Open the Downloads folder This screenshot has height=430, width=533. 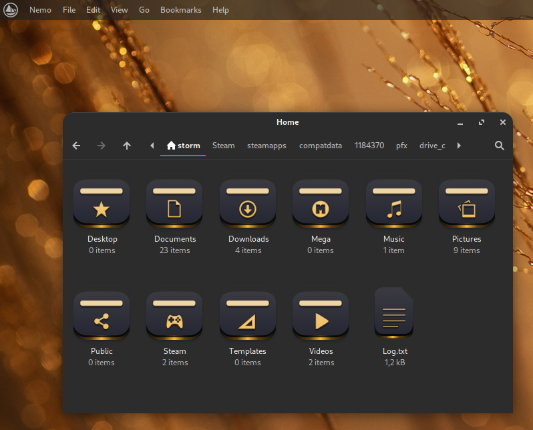(248, 204)
